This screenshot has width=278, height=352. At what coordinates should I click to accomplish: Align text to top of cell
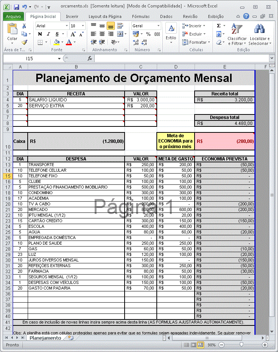(94, 26)
